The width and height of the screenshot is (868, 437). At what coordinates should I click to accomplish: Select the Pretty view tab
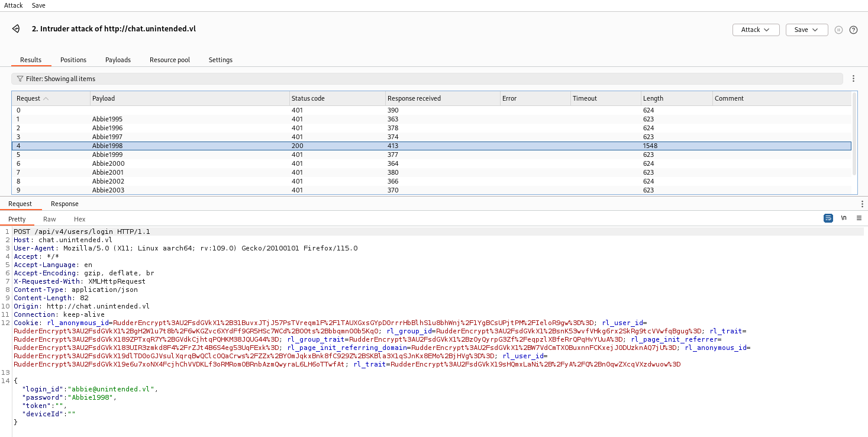coord(17,219)
